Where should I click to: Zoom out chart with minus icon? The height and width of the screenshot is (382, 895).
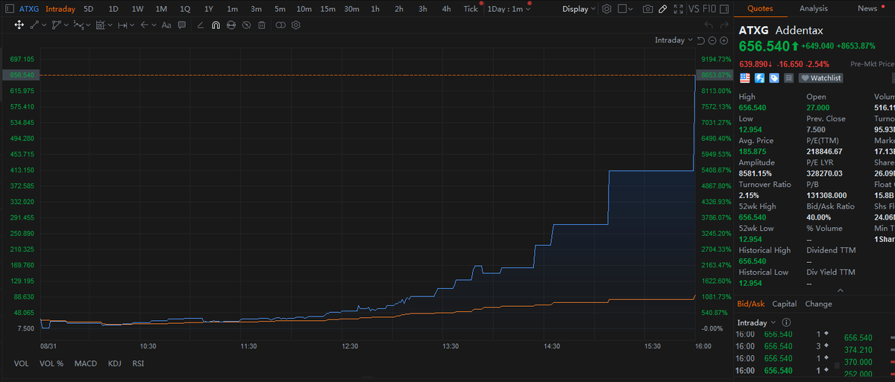pyautogui.click(x=712, y=40)
